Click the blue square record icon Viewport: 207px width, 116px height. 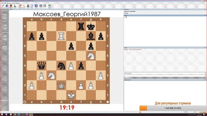pos(36,6)
